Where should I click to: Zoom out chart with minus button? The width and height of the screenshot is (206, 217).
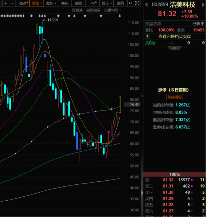pyautogui.click(x=12, y=3)
